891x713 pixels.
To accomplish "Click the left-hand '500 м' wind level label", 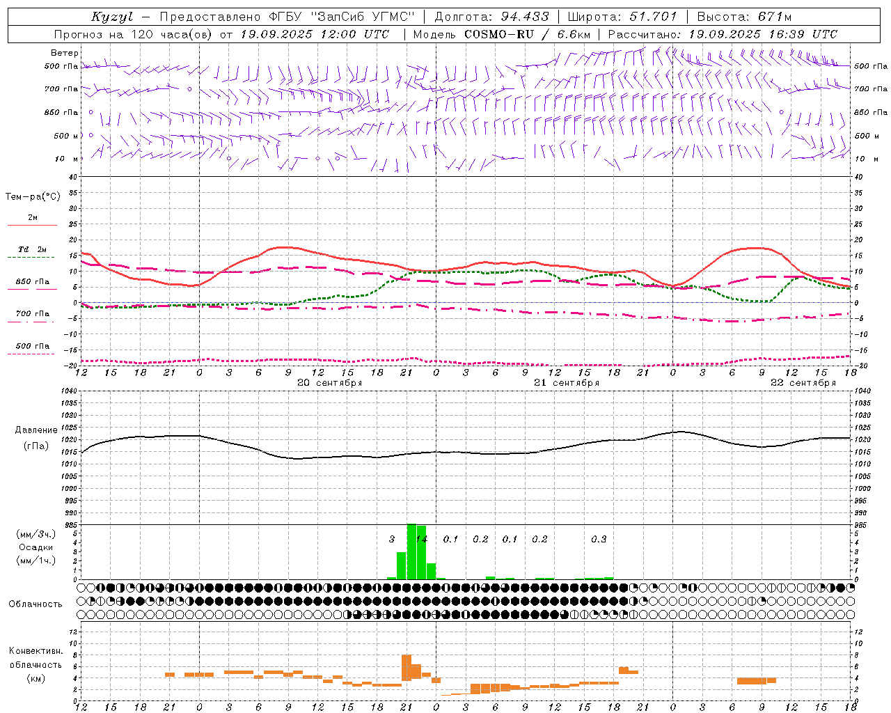I will click(x=66, y=136).
